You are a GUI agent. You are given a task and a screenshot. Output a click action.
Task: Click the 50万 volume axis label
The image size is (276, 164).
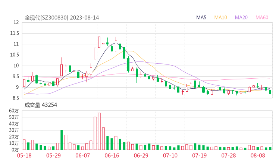click(14, 117)
